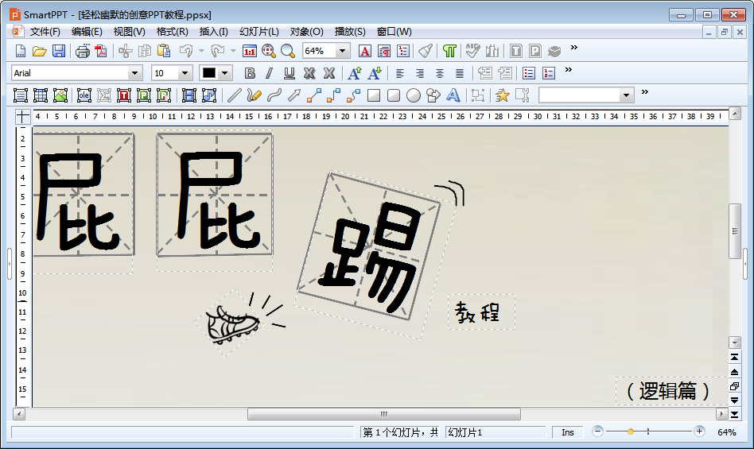Screen dimensions: 754x449
Task: Select the arrow drawing tool
Action: pyautogui.click(x=293, y=95)
